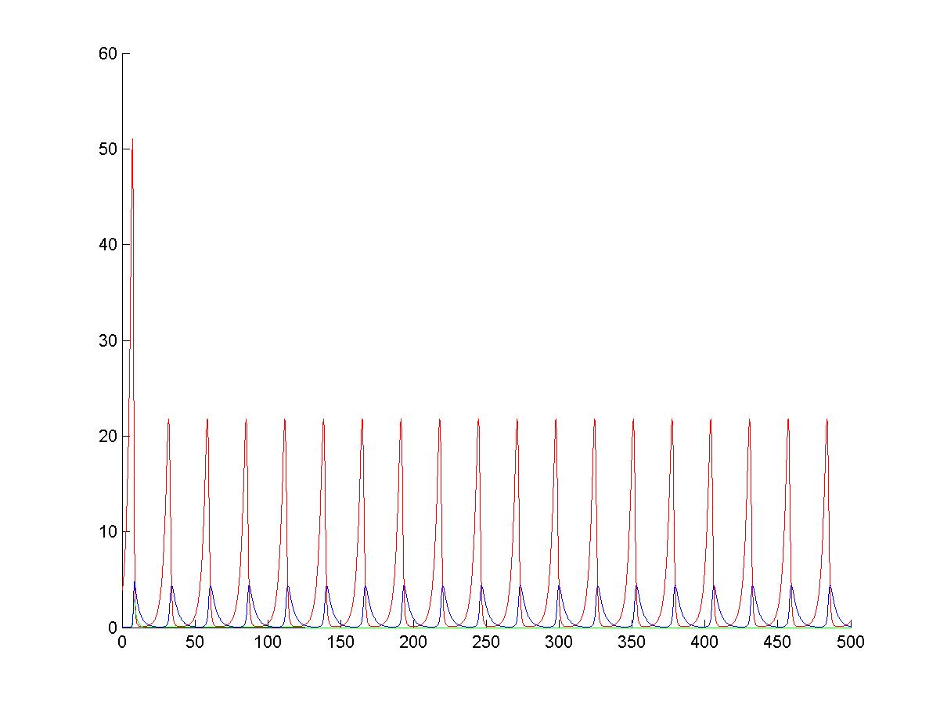The image size is (940, 705).
Task: Click the x-axis tick label 100
Action: (x=268, y=642)
